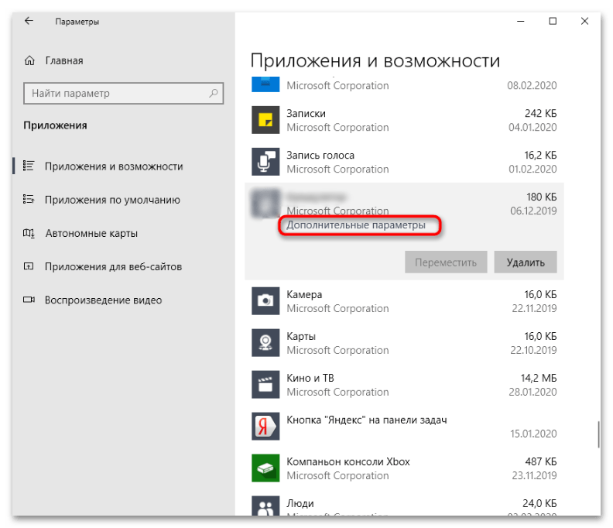Image resolution: width=613 pixels, height=528 pixels.
Task: Go back with the arrow icon
Action: point(29,21)
